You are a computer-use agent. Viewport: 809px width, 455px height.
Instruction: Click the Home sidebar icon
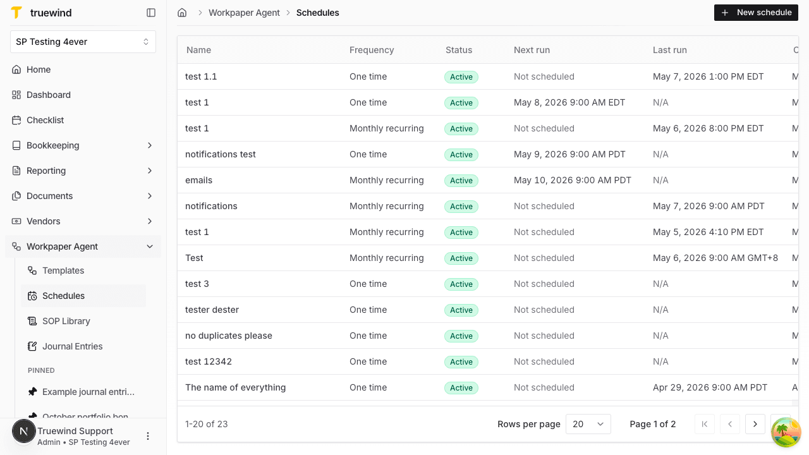(x=16, y=70)
